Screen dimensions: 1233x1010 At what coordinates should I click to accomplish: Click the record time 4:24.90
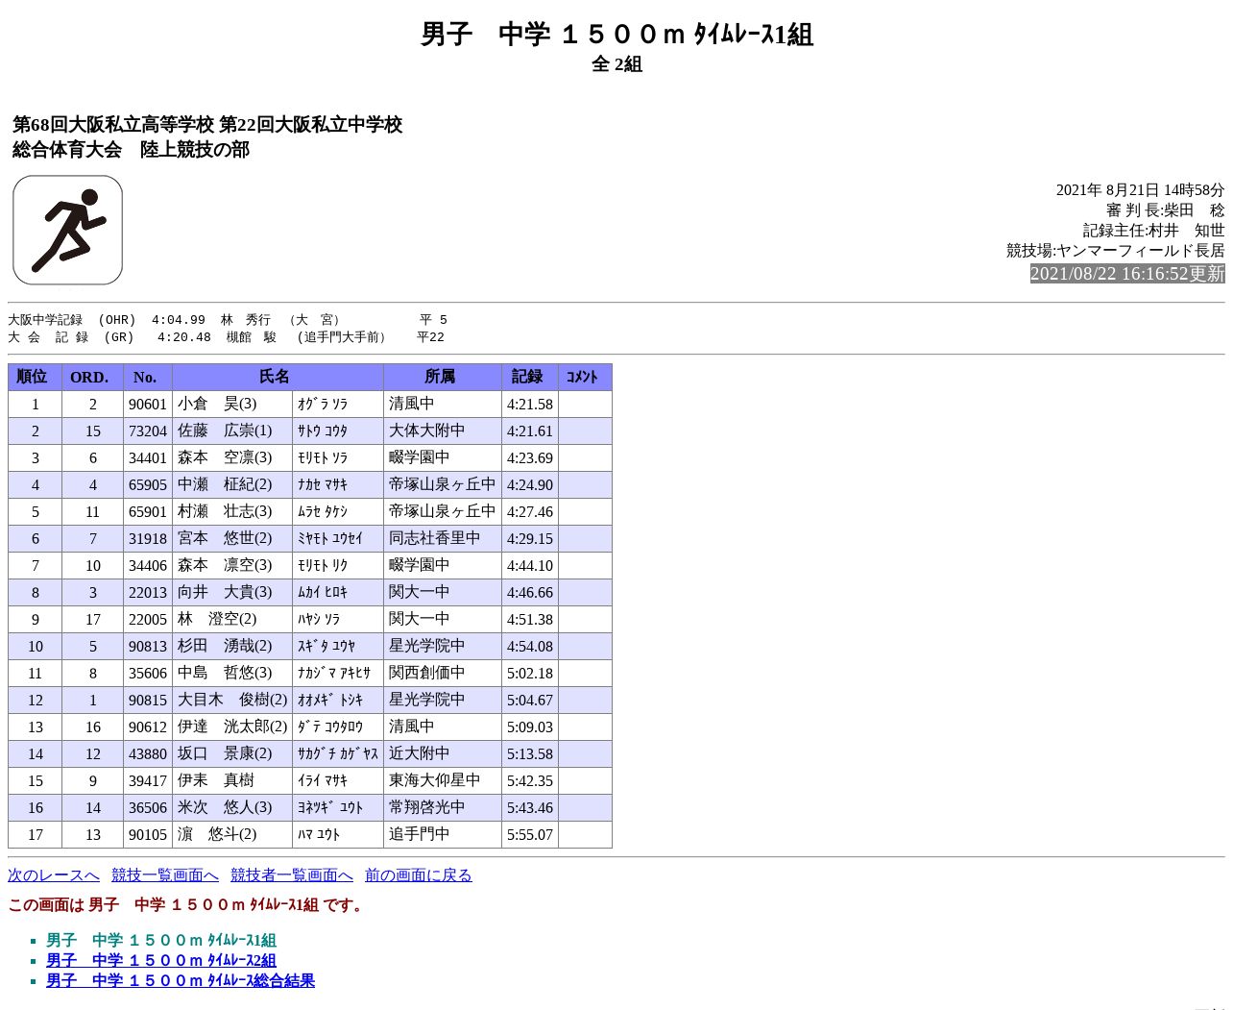(530, 485)
